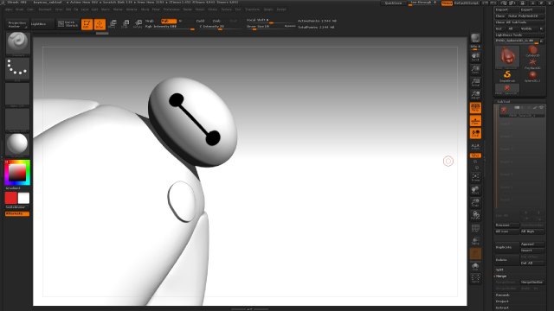Enable Mrgb paint mode

click(150, 21)
